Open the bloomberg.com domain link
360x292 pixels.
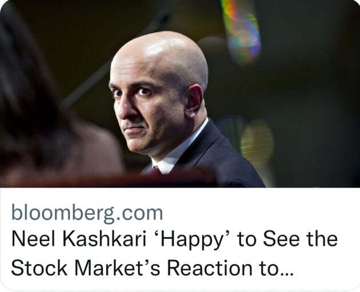tap(87, 213)
